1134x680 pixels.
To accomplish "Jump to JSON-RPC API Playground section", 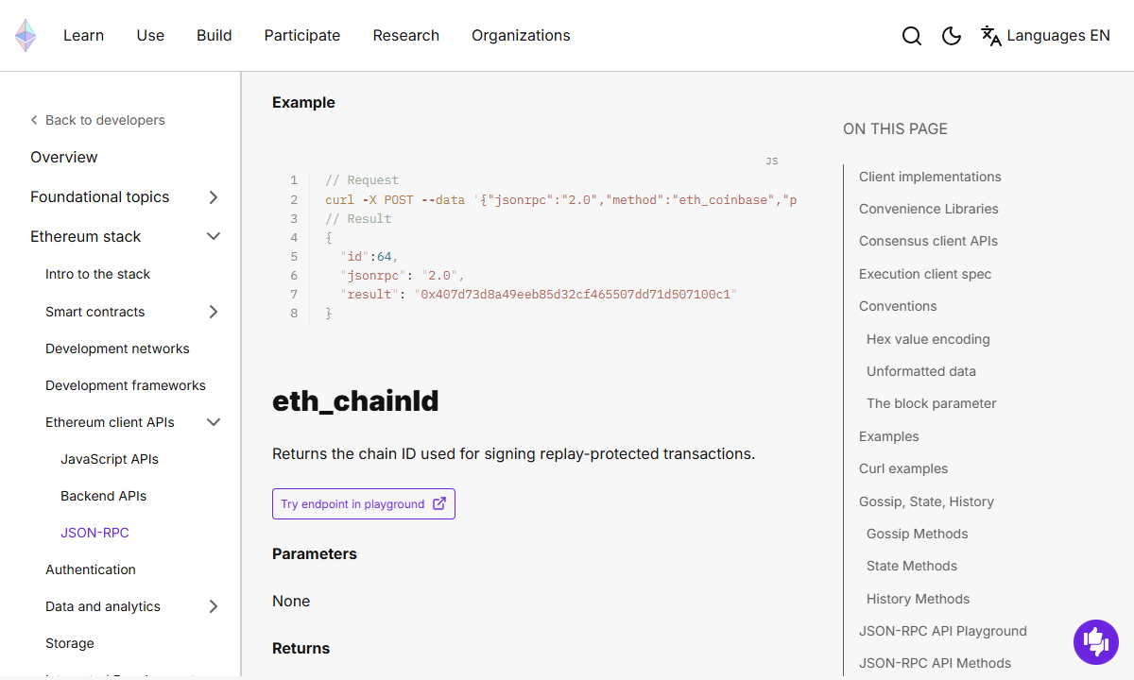I will pos(943,631).
